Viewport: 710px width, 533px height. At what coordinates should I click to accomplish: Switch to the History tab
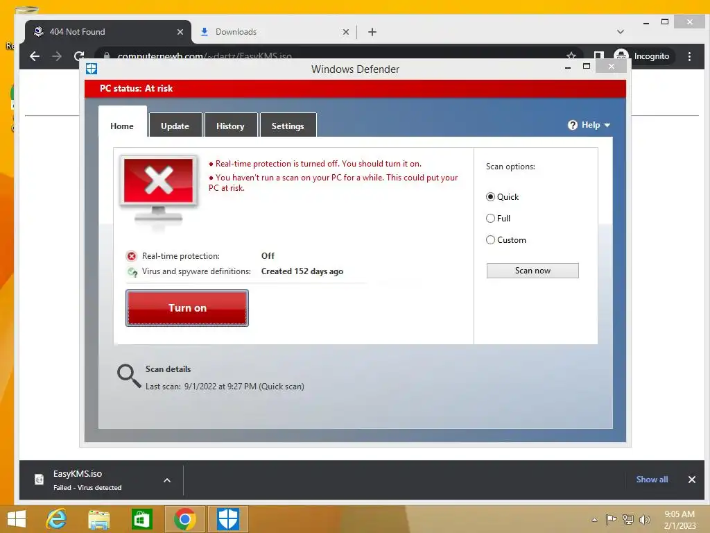click(x=230, y=126)
